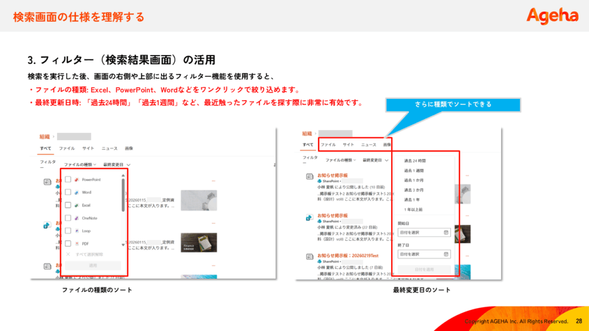Expand ファイルの種類 dropdown in the left screenshot
589x331 pixels.
pyautogui.click(x=81, y=164)
